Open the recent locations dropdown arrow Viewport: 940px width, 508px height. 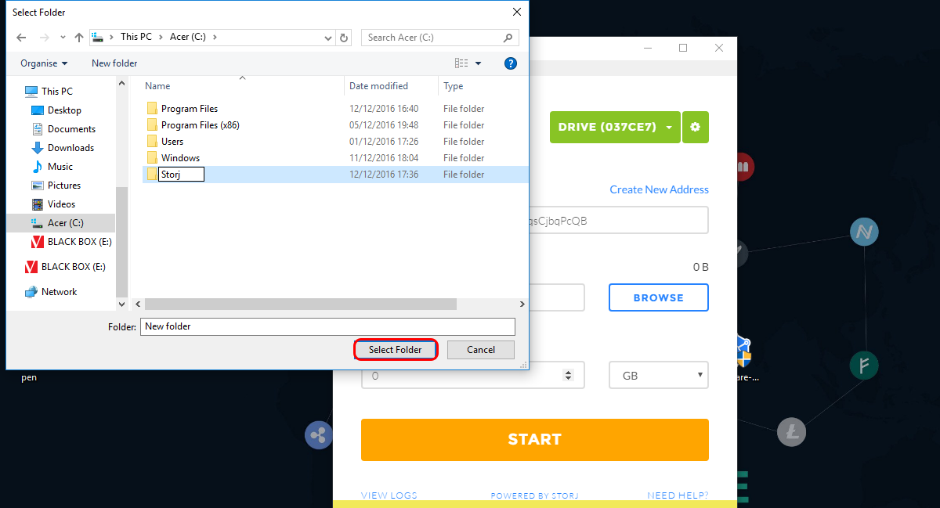(x=62, y=38)
